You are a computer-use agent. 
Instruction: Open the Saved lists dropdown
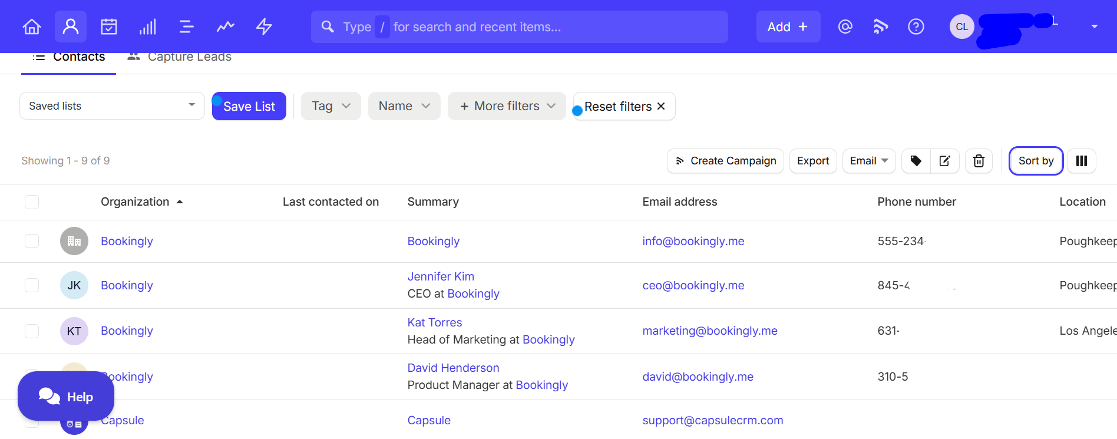[x=112, y=106]
